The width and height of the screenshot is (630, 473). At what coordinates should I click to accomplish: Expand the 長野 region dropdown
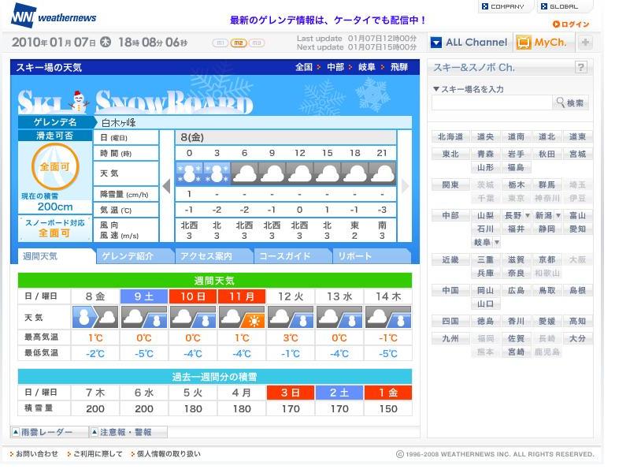(x=528, y=215)
